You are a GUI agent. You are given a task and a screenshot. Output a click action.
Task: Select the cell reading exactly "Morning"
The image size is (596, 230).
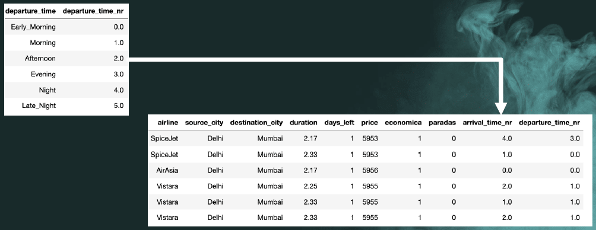pos(43,43)
